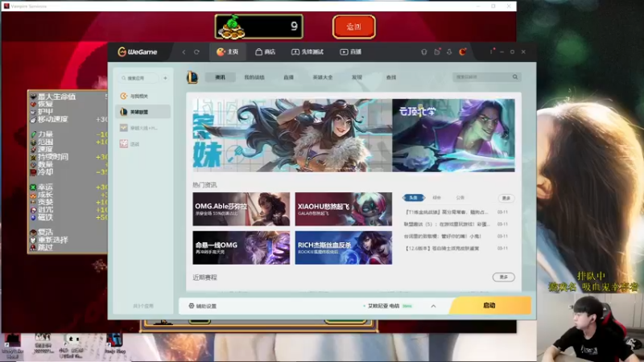Screen dimensions: 644x362
Task: Click the 成长 crown stat icon
Action: point(33,195)
